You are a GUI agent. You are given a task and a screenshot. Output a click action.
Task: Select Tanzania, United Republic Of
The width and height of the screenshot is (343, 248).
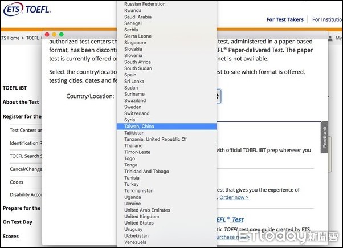click(156, 139)
